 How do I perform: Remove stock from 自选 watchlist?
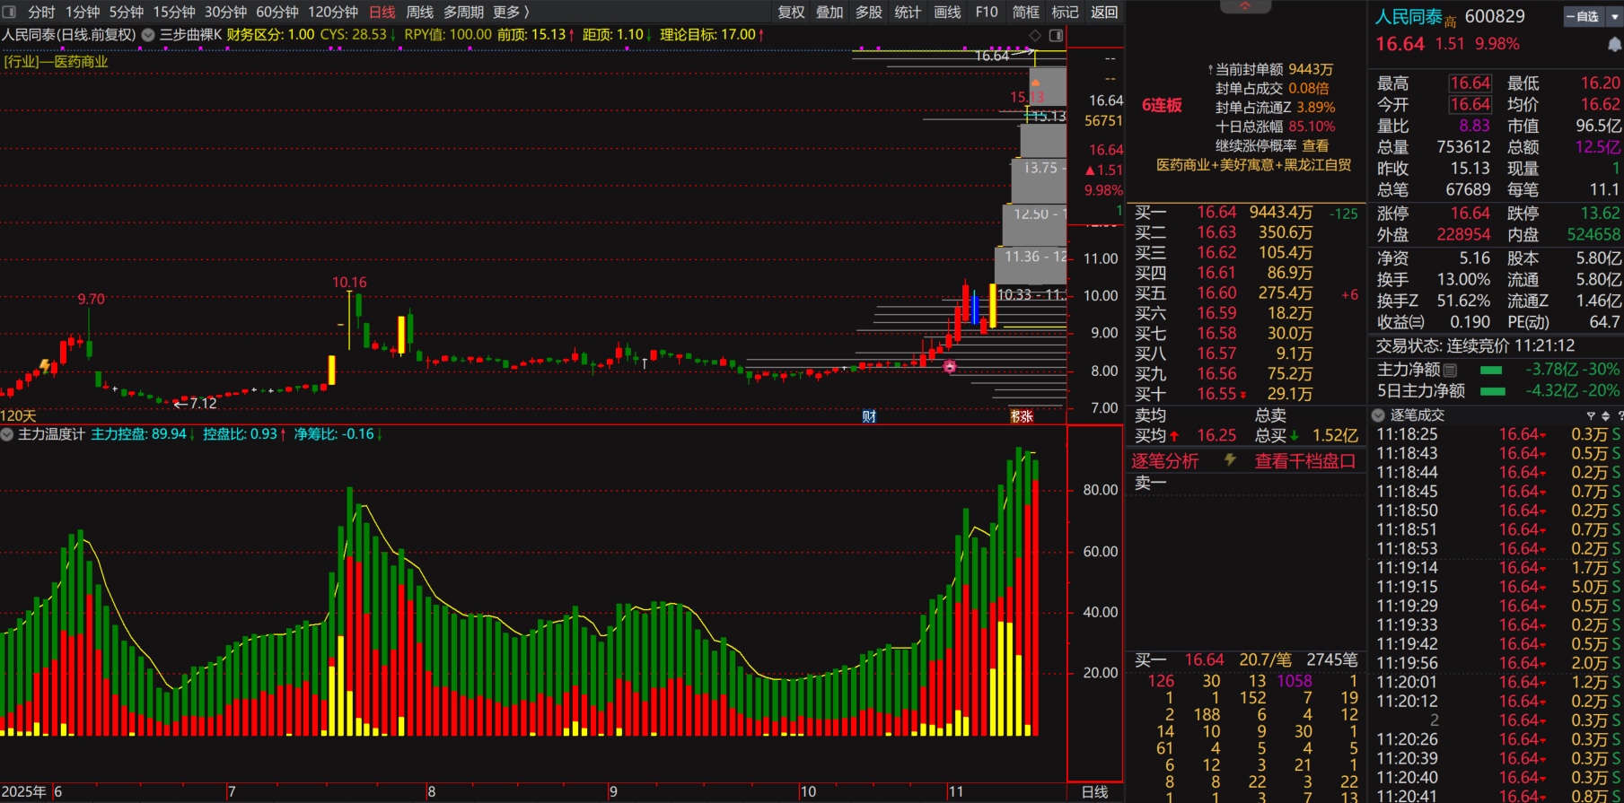(x=1584, y=16)
